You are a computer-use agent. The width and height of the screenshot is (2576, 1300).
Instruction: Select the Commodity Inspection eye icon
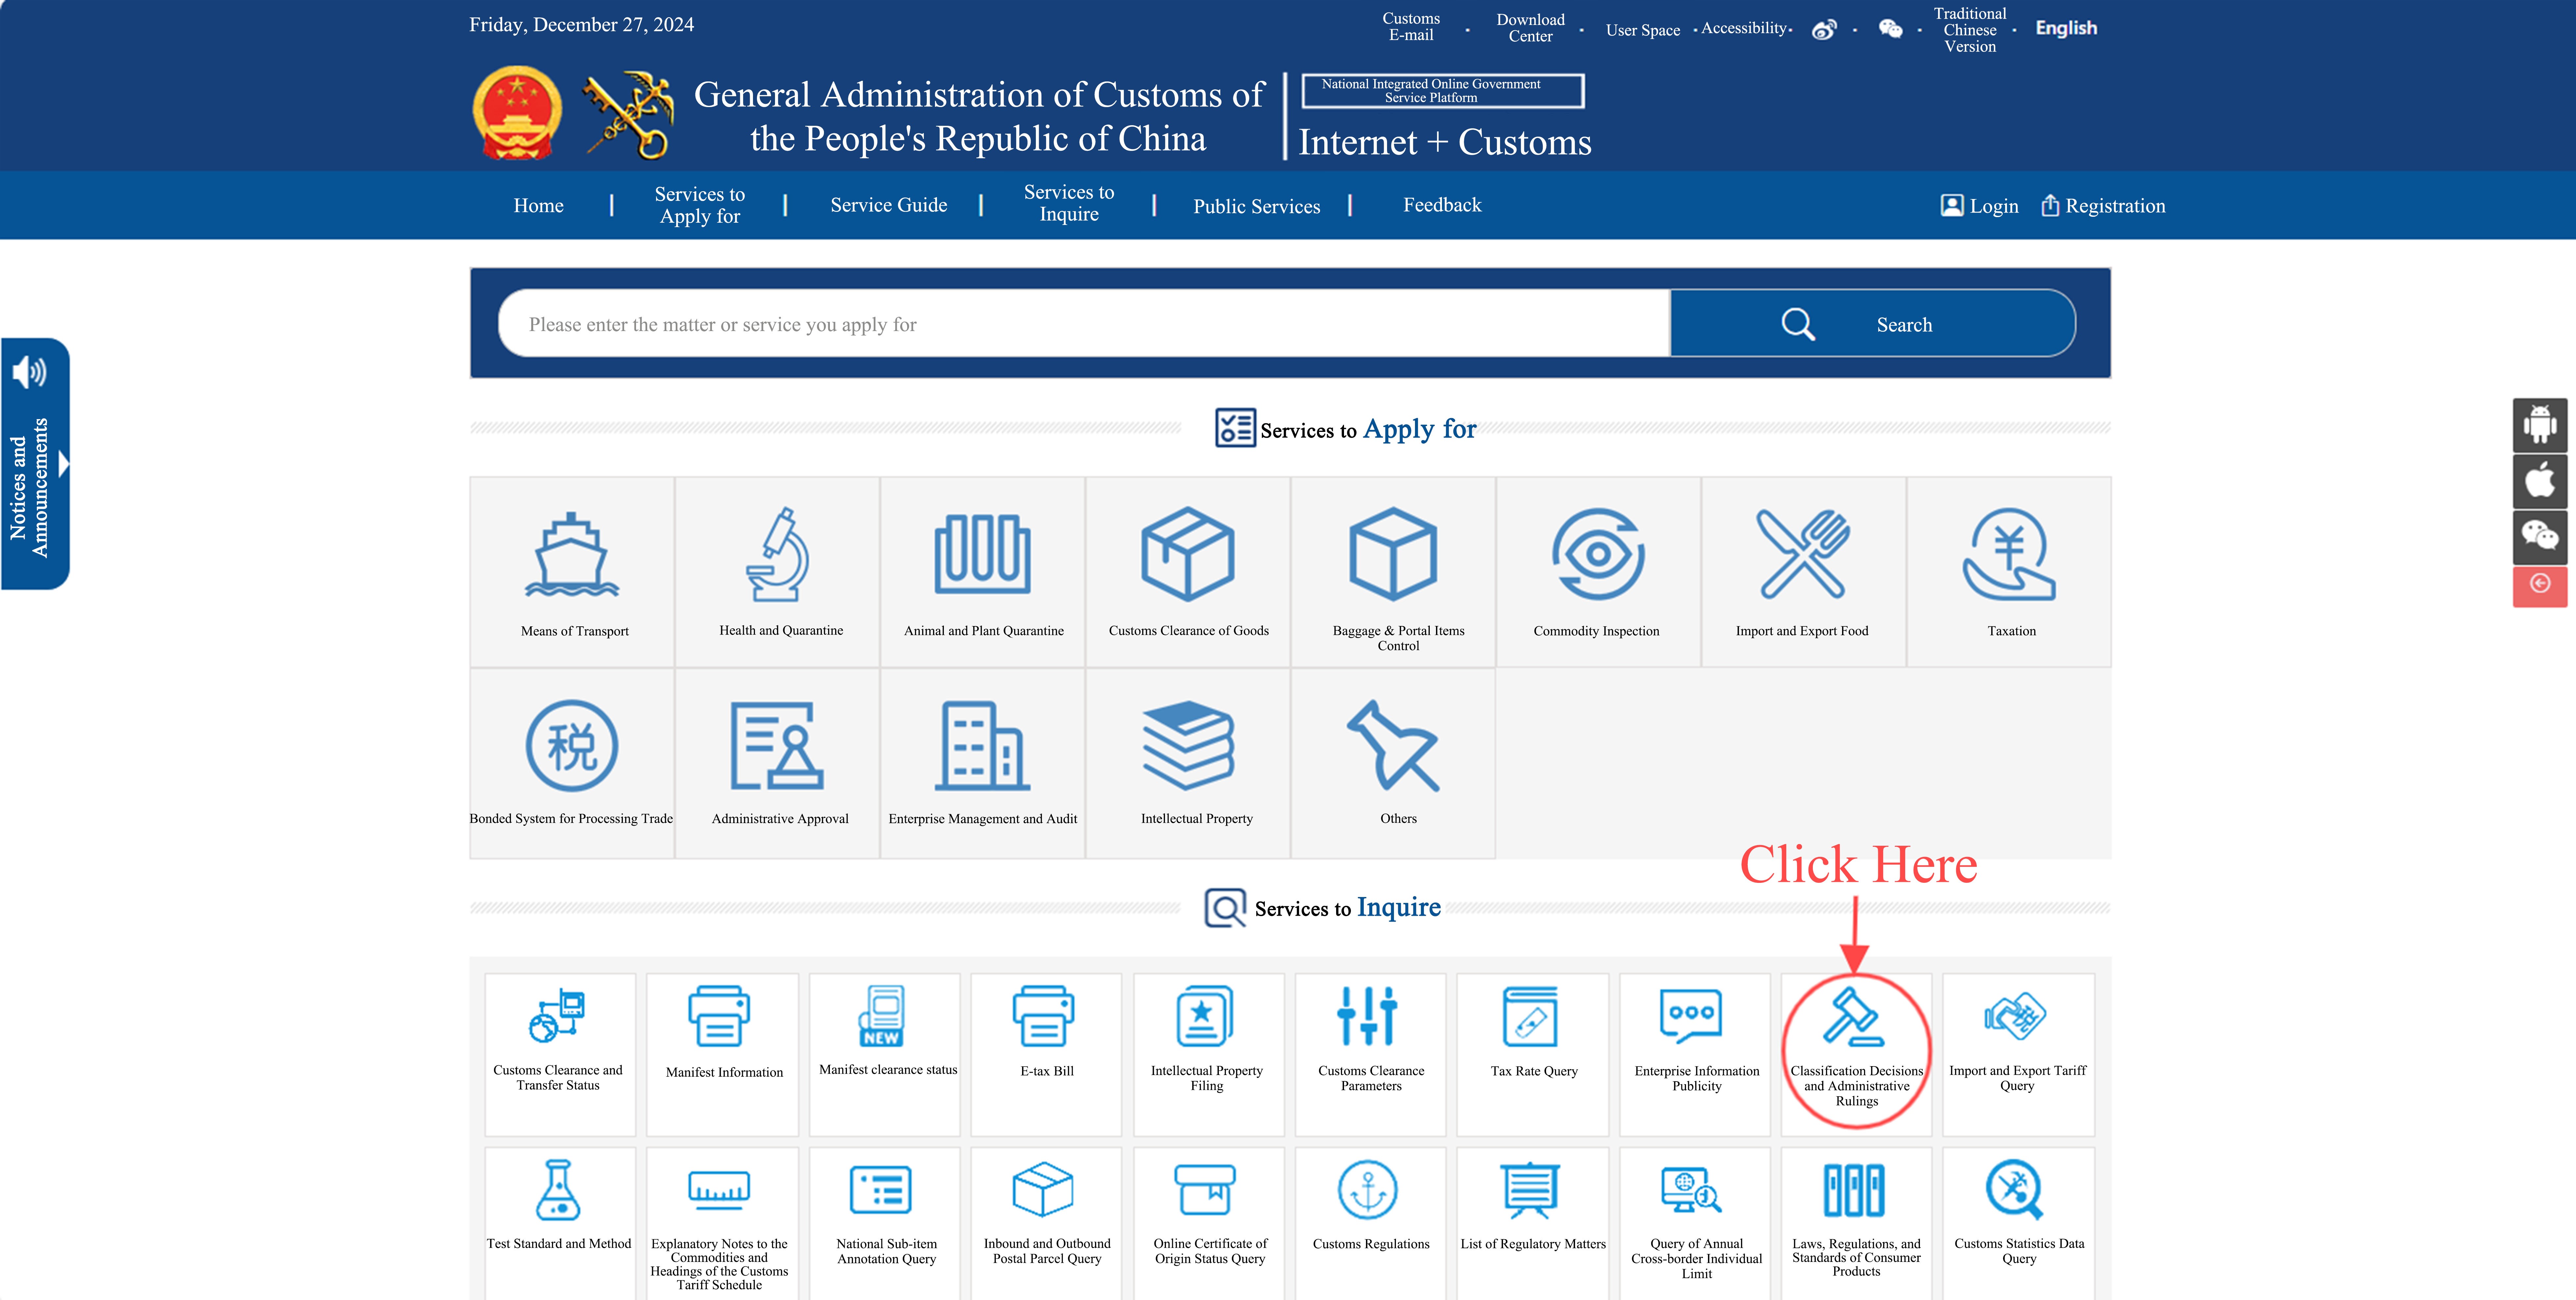tap(1598, 554)
